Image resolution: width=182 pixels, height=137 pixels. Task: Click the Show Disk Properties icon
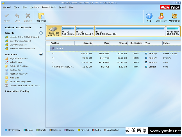click(x=7, y=82)
